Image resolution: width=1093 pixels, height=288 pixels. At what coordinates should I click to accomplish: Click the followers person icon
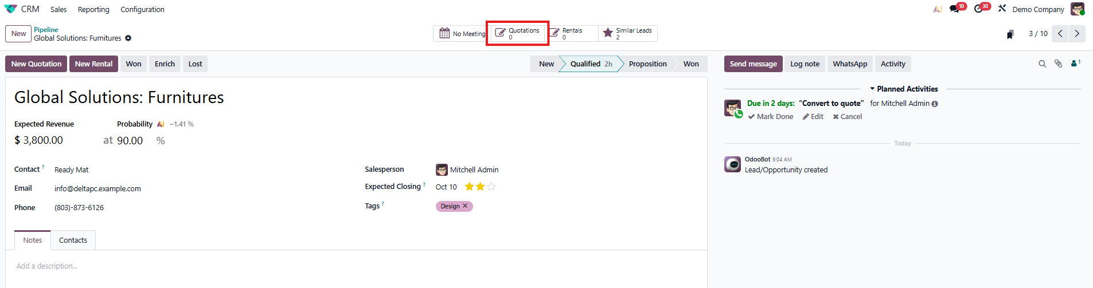click(1075, 64)
